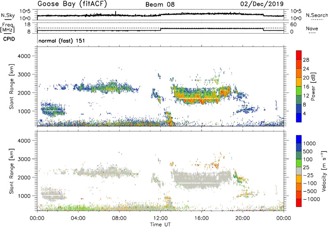Pick the red top segment of power colorbar
The width and height of the screenshot is (328, 227).
299,55
